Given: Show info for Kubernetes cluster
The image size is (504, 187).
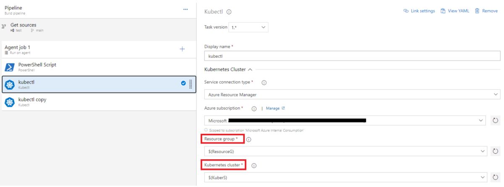Looking at the screenshot, I should click(x=253, y=166).
